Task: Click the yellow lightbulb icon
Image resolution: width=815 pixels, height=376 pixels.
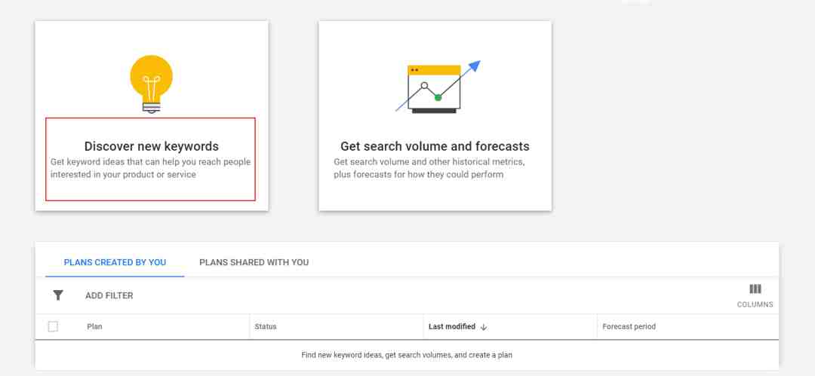Action: click(151, 84)
